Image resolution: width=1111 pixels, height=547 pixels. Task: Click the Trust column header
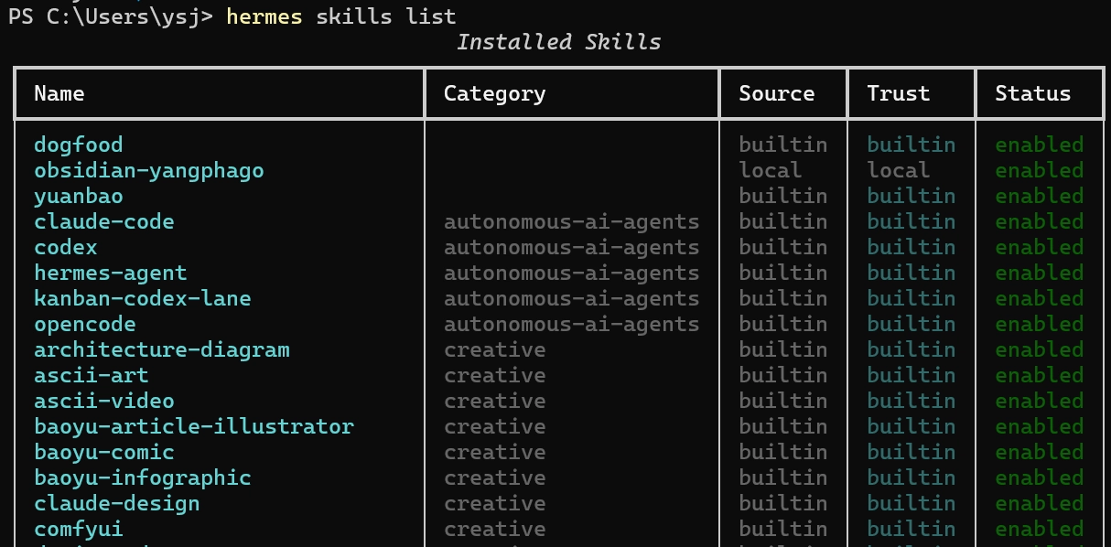(899, 93)
